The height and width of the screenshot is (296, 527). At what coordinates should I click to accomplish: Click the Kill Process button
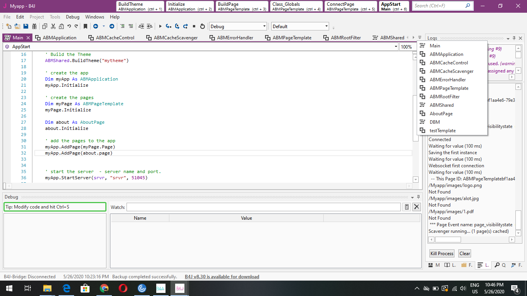tap(442, 253)
